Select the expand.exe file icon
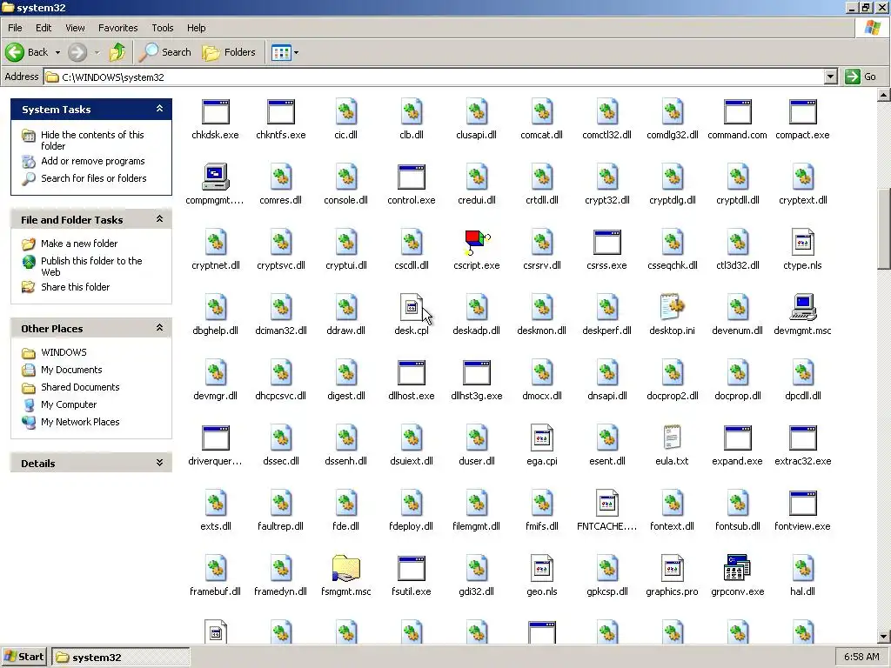891x668 pixels. [x=737, y=438]
